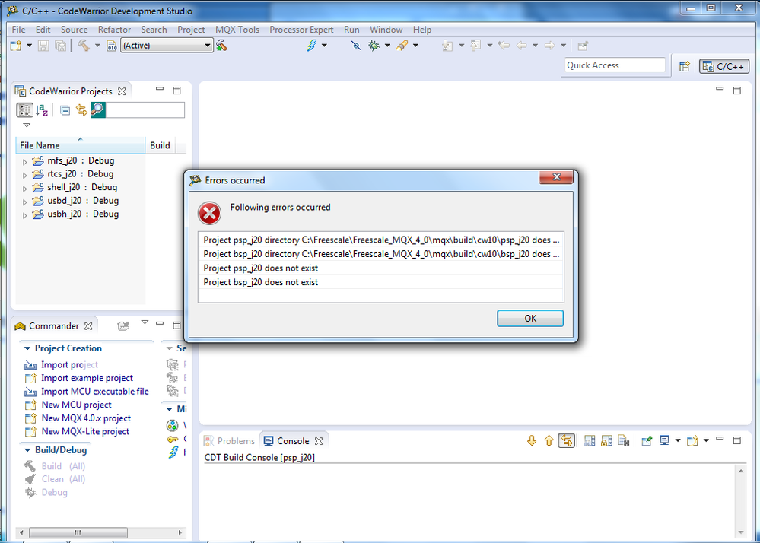The image size is (760, 543).
Task: Open the Debug bug dropdown arrow
Action: point(387,46)
